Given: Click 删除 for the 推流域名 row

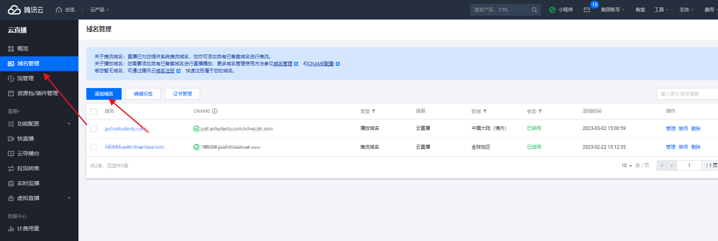Looking at the screenshot, I should [696, 147].
